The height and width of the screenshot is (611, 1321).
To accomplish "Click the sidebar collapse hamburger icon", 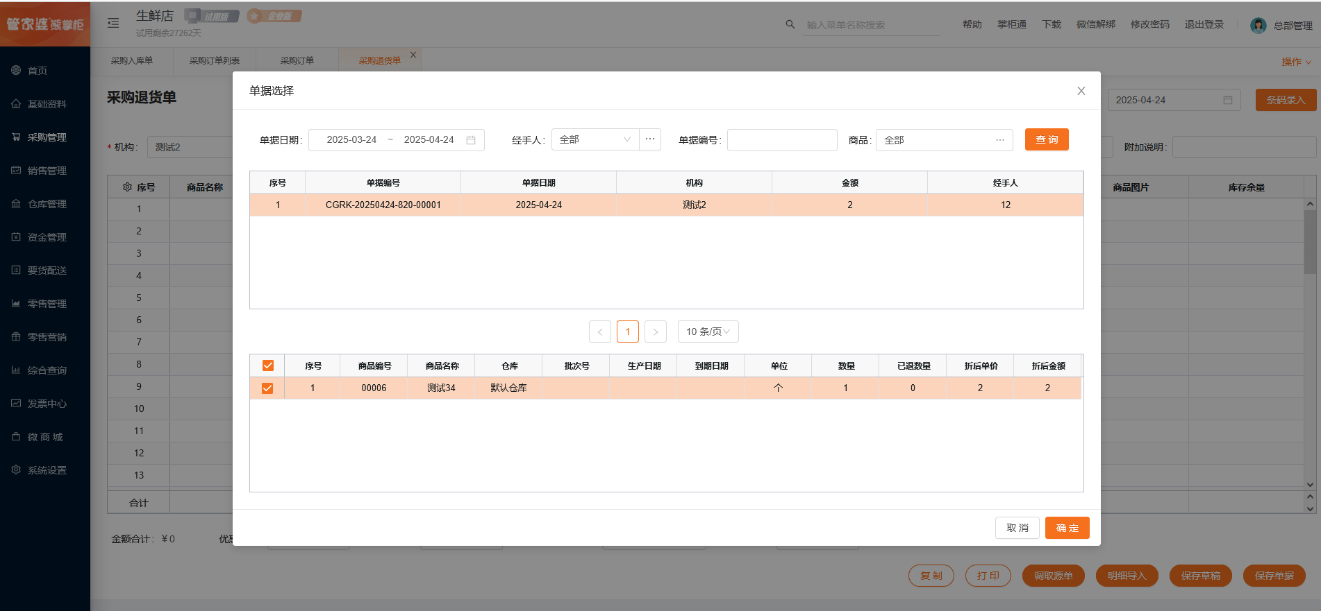I will coord(113,24).
